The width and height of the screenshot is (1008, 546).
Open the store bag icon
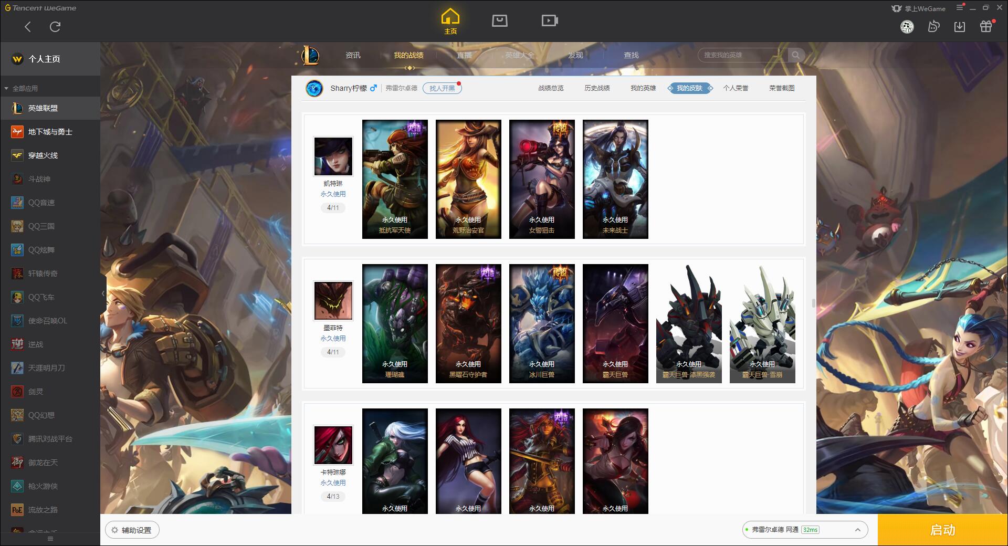pos(500,20)
